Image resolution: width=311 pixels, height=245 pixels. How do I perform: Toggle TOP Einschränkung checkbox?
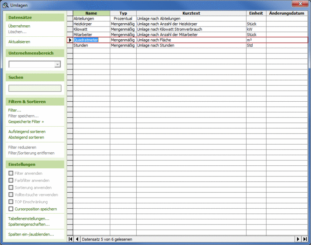pyautogui.click(x=11, y=202)
